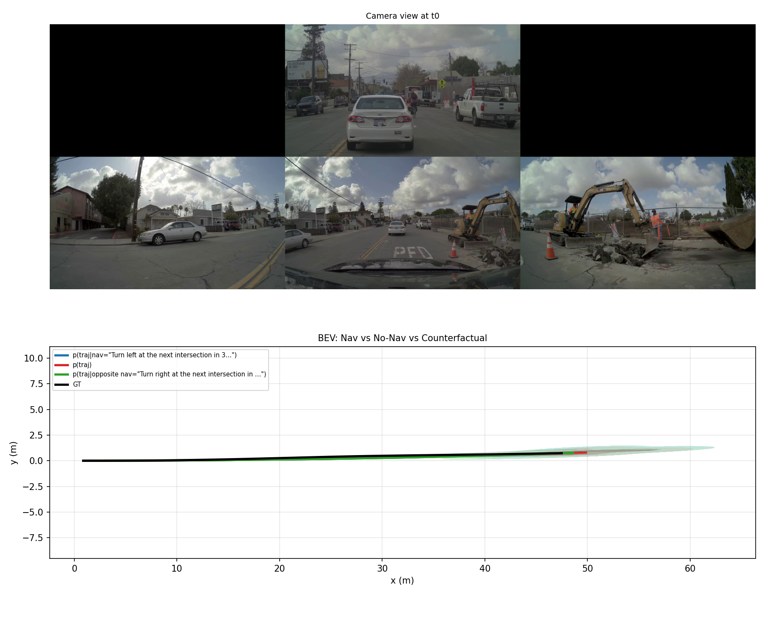Image resolution: width=765 pixels, height=638 pixels.
Task: Click the red p(traj) legend marker
Action: point(61,364)
